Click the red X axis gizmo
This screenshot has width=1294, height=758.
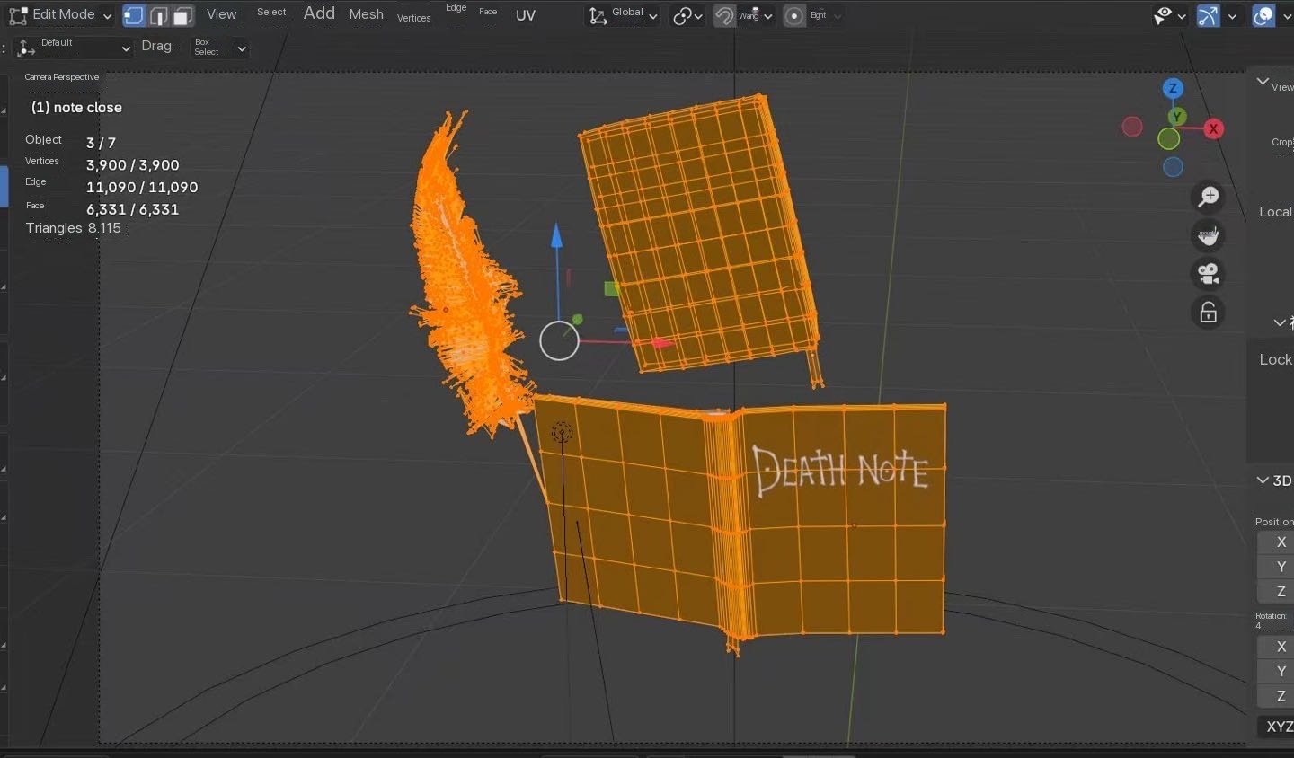point(1213,128)
